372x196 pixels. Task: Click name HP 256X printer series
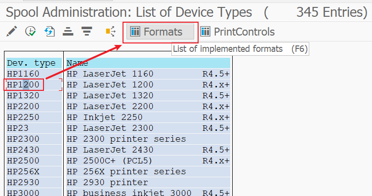[126, 172]
